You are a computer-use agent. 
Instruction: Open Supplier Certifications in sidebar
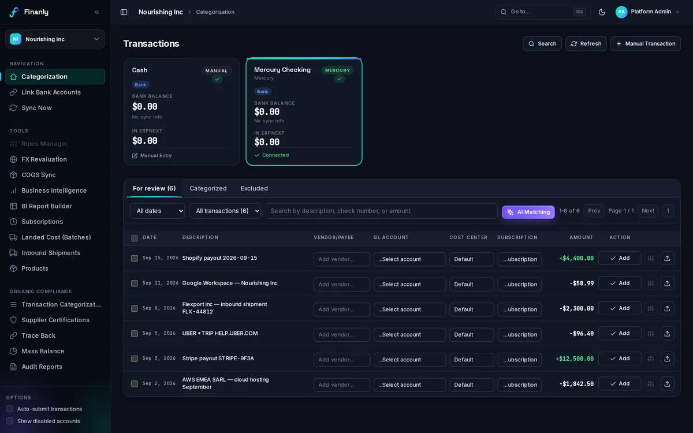(55, 320)
